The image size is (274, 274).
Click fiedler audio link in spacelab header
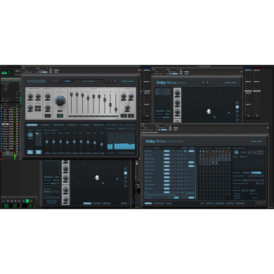point(127,81)
